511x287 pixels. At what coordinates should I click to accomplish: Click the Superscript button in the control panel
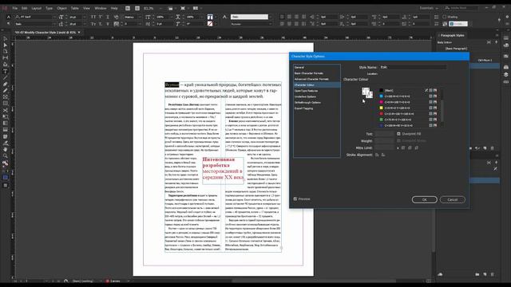(x=101, y=17)
